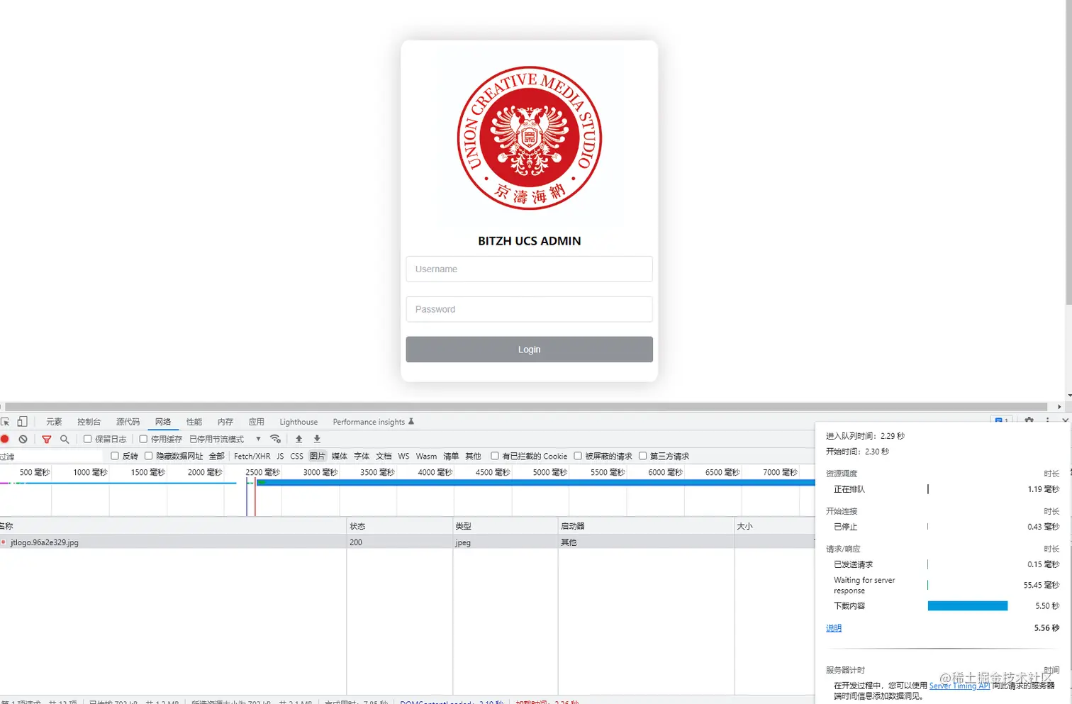Screen dimensions: 1072x704
Task: Check the 第三方请求 checkbox
Action: [x=643, y=456]
